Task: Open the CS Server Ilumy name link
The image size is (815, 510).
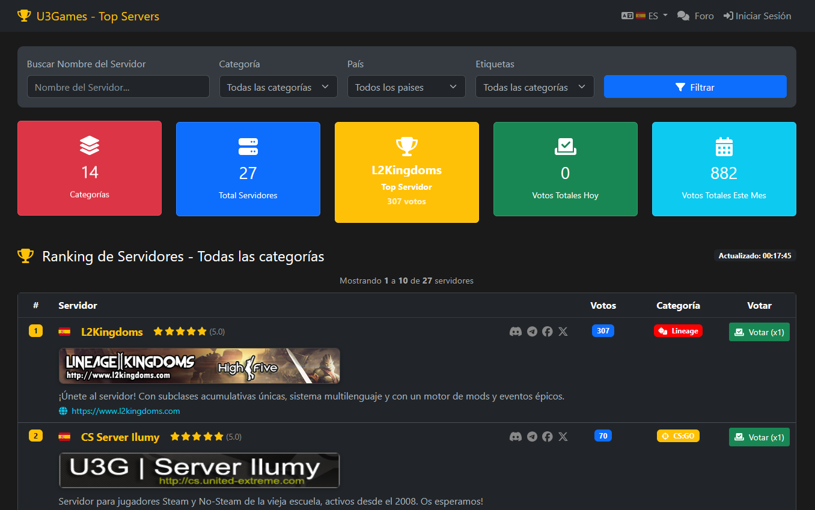Action: click(120, 437)
